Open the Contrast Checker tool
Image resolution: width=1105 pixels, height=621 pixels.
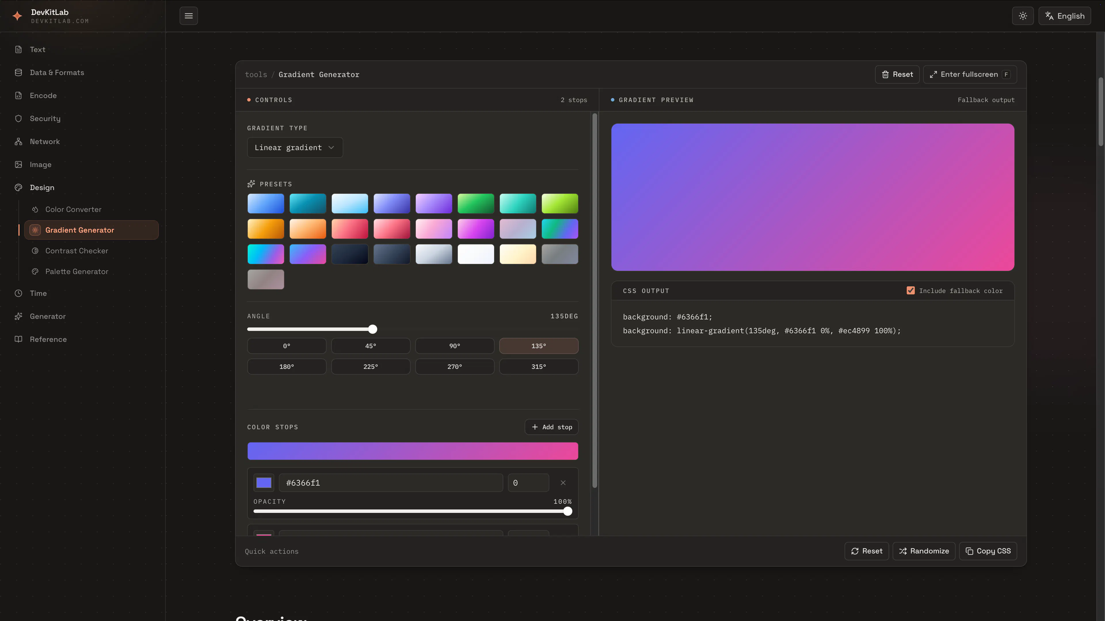[x=92, y=251]
